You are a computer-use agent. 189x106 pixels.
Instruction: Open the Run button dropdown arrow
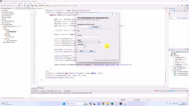coord(30,6)
